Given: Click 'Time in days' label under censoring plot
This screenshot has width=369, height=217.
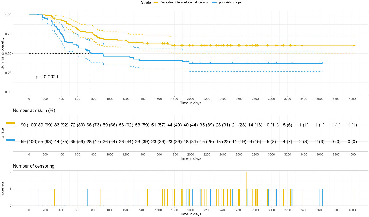Looking at the screenshot, I should pos(191,214).
